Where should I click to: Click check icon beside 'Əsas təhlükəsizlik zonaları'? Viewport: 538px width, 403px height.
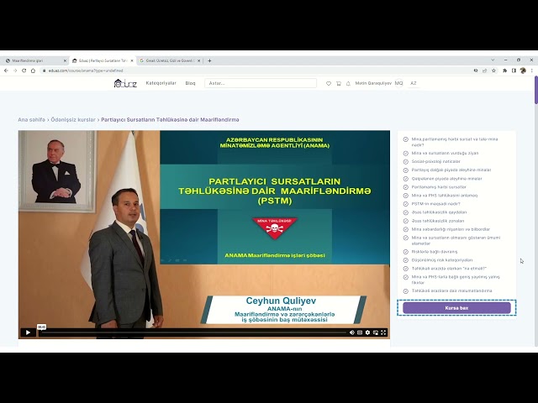click(x=405, y=221)
